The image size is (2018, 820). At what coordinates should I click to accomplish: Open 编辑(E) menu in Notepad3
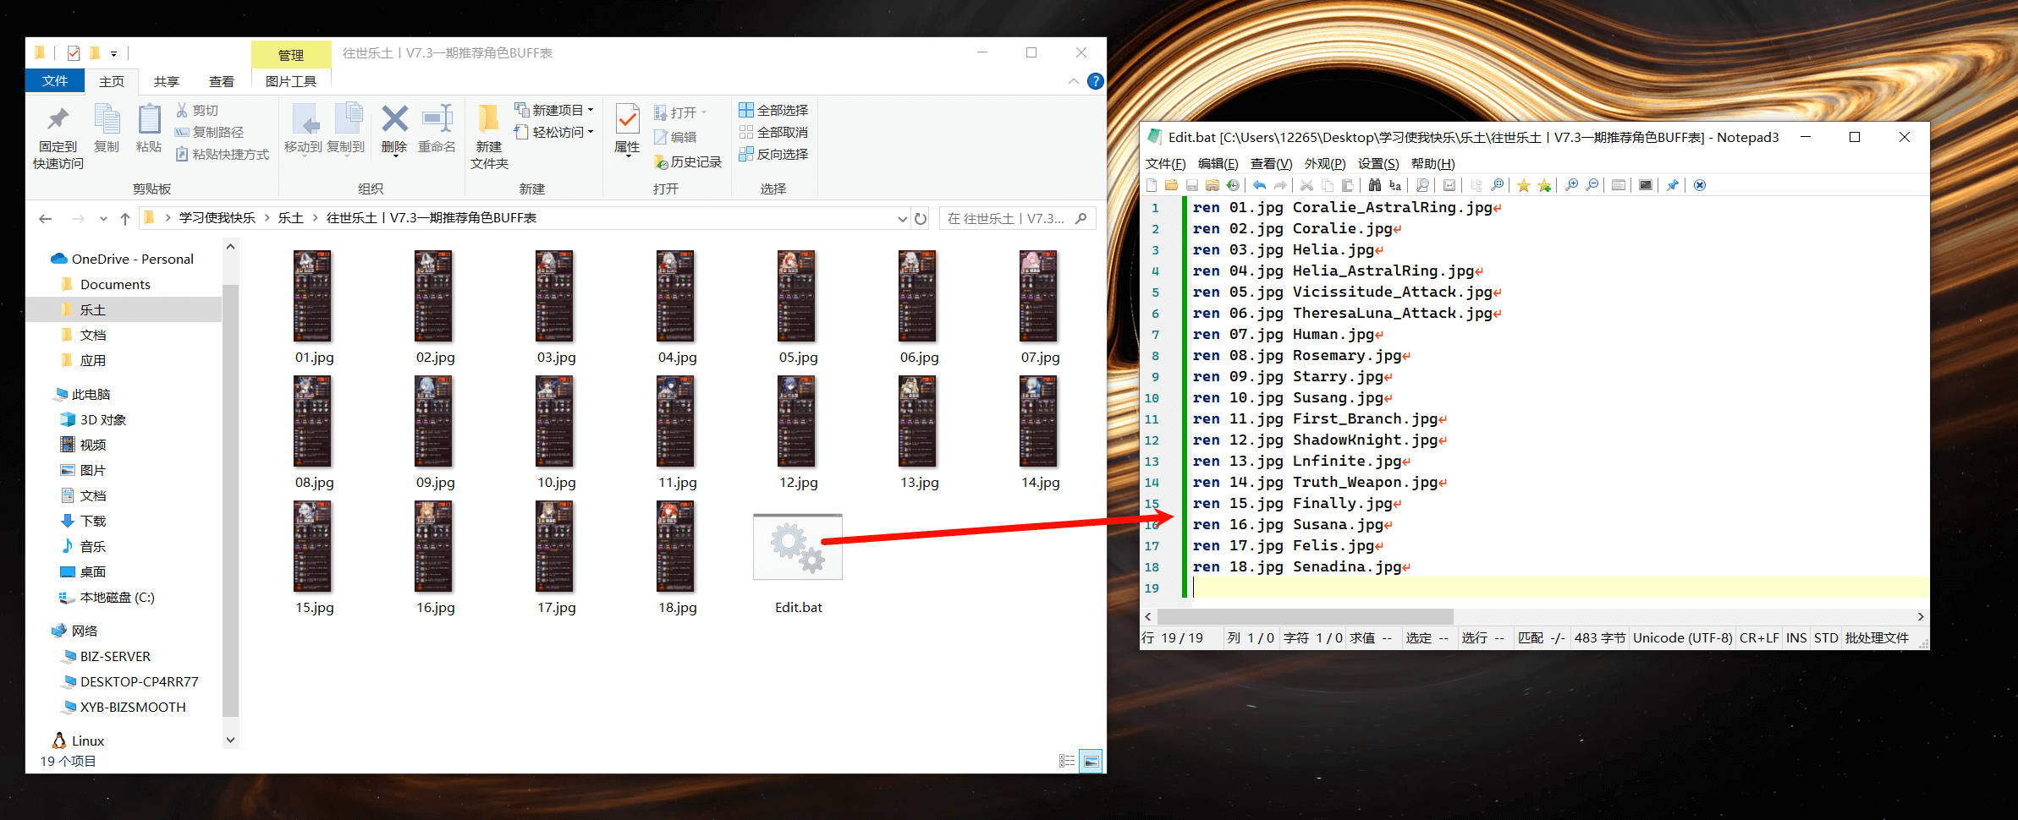click(x=1218, y=164)
